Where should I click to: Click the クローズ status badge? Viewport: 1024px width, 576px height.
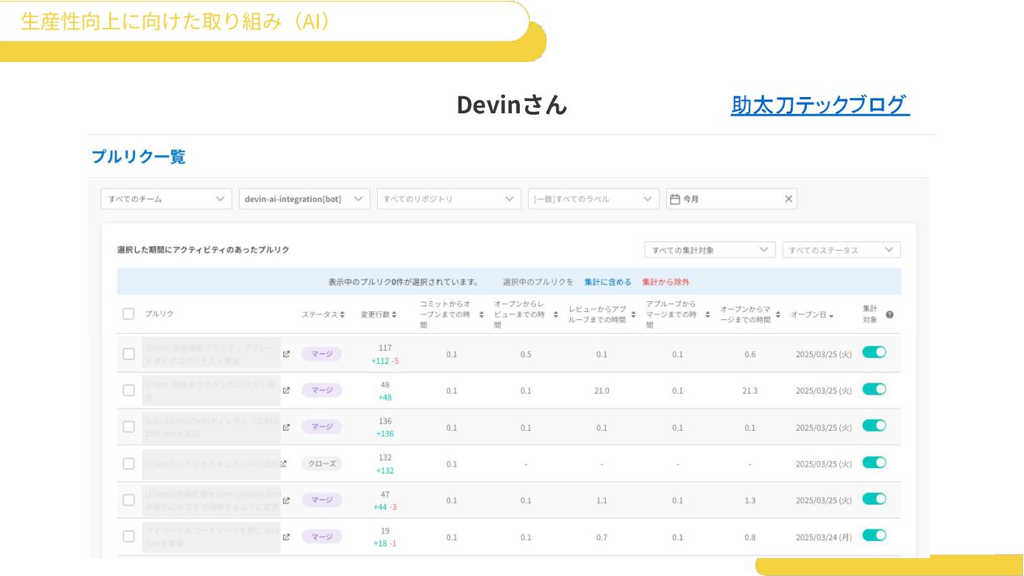pyautogui.click(x=322, y=463)
